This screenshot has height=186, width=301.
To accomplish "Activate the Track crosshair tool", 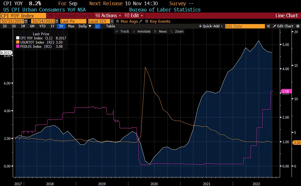I will [x=122, y=32].
